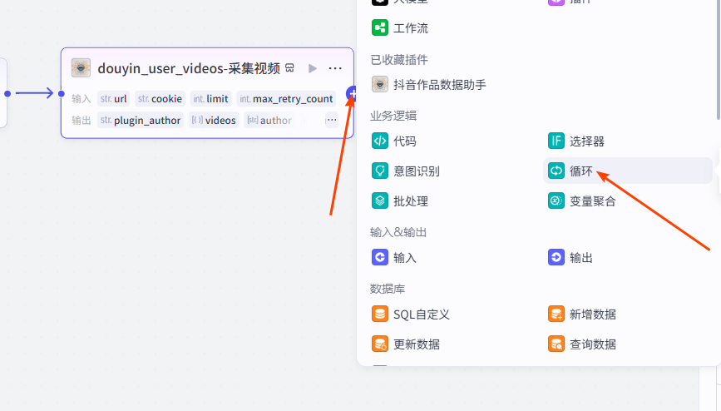Click the node menu panel scrollbar
Screen dimensions: 721x411
point(719,60)
